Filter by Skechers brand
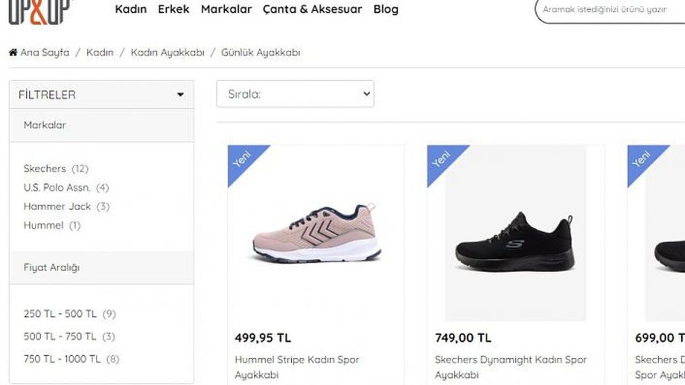The width and height of the screenshot is (685, 385). (45, 168)
